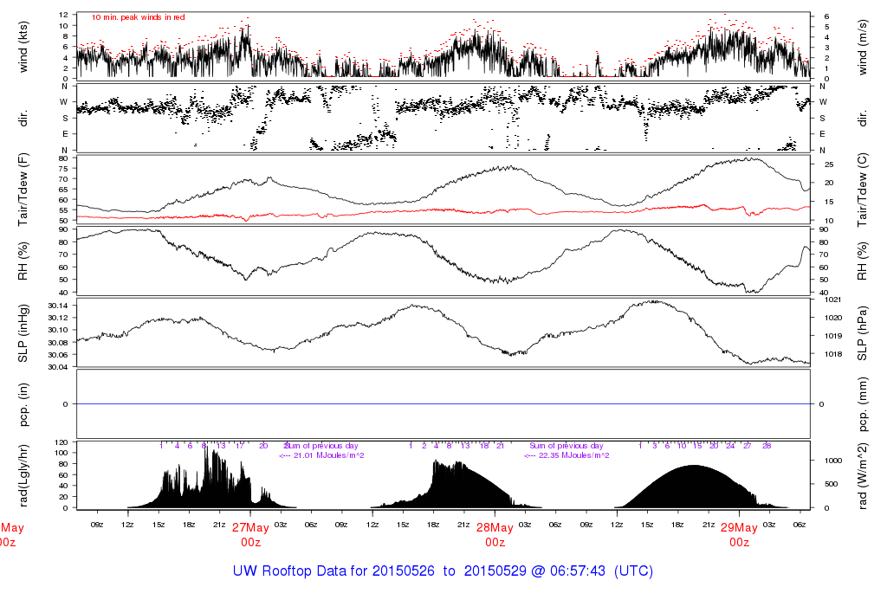The height and width of the screenshot is (606, 887).
Task: Click the 'SLP (hPa)' right axis label
Action: point(864,333)
